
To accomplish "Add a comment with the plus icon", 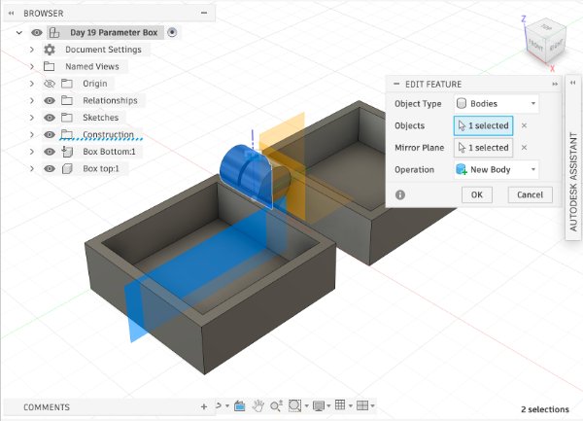I will (204, 406).
